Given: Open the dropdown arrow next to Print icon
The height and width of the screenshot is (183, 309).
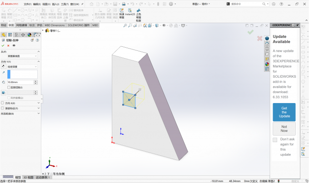Looking at the screenshot, I should click(x=128, y=4).
